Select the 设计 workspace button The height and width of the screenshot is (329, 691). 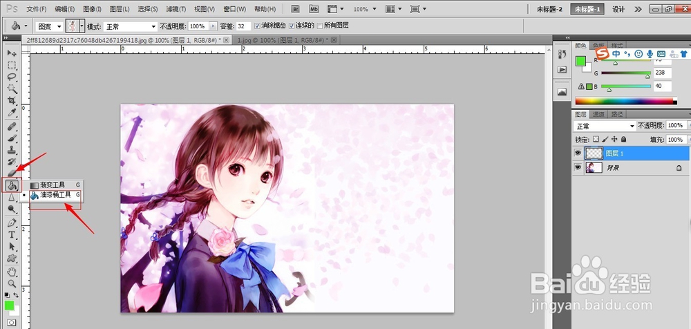(x=618, y=9)
